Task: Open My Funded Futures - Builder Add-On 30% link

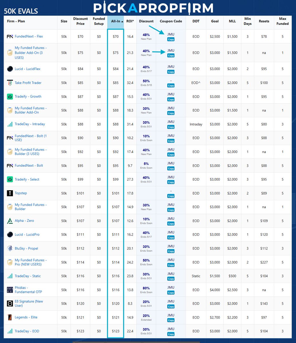Action: 31,110
